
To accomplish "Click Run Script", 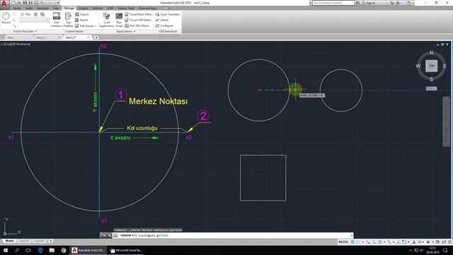I will coord(119,20).
